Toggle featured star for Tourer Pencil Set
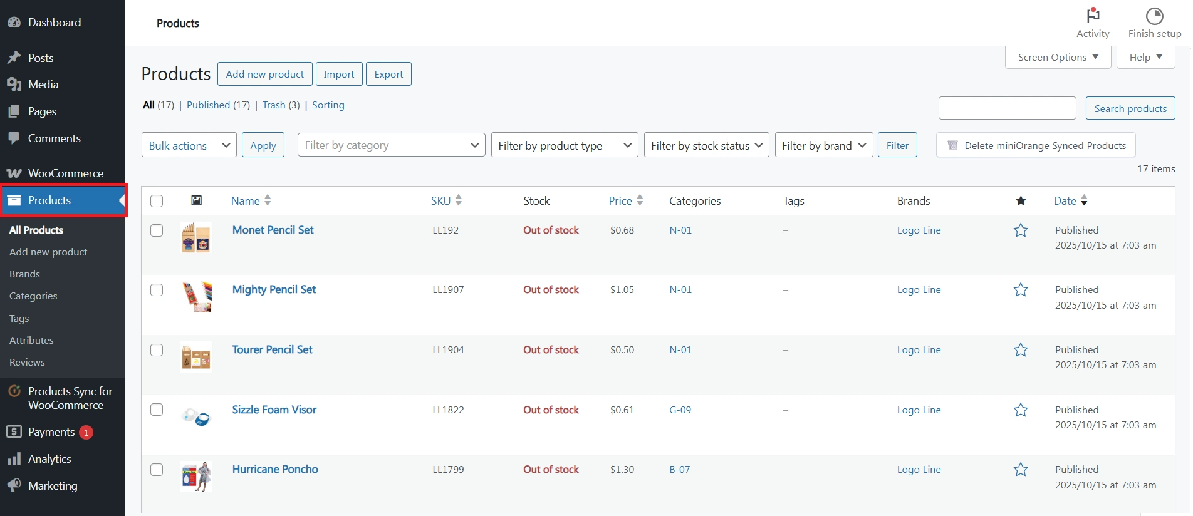This screenshot has height=516, width=1193. click(x=1021, y=350)
